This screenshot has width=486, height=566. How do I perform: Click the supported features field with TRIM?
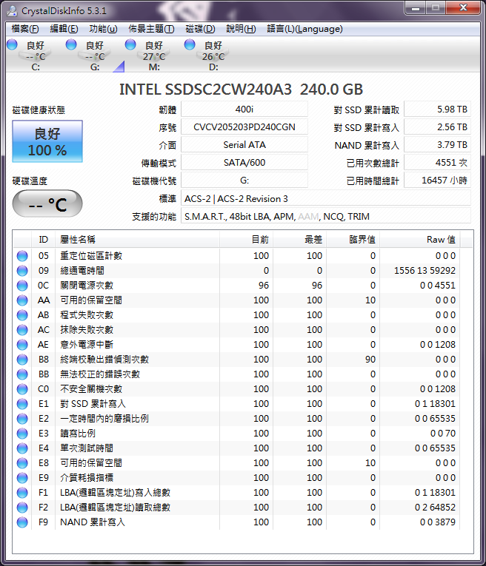coord(325,216)
